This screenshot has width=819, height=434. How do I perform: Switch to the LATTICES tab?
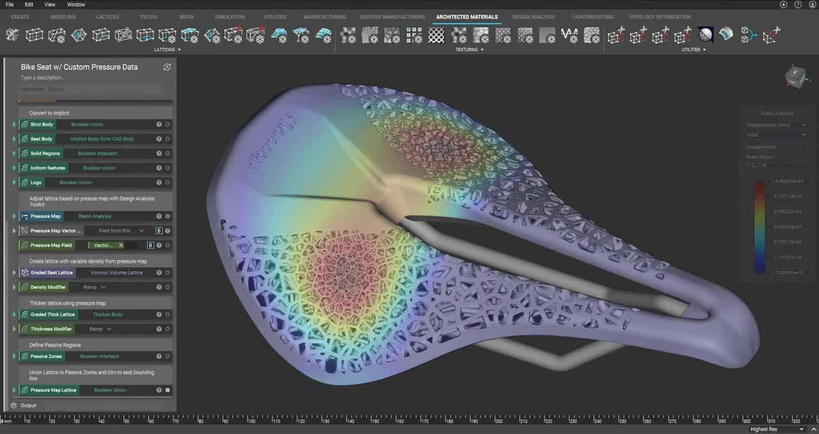[x=107, y=17]
